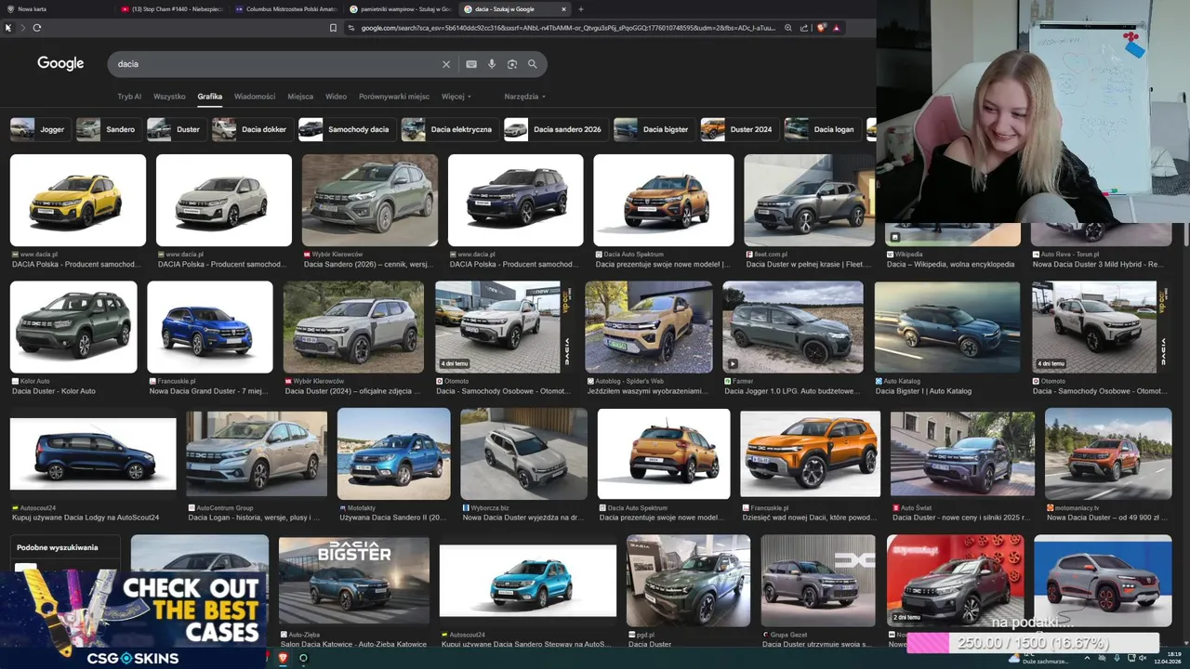
Task: Open the 'Nowa Dacia Duster – od 49 900 zł' link
Action: click(1108, 518)
